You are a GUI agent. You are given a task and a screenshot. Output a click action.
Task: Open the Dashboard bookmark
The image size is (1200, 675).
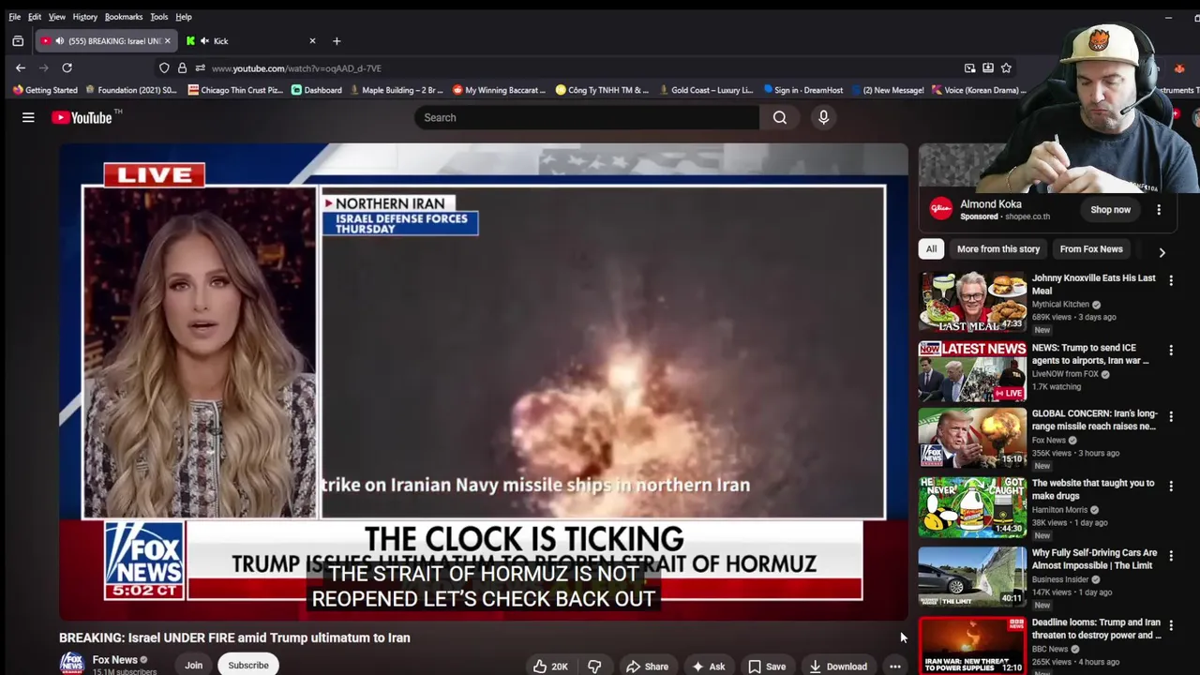pos(317,90)
